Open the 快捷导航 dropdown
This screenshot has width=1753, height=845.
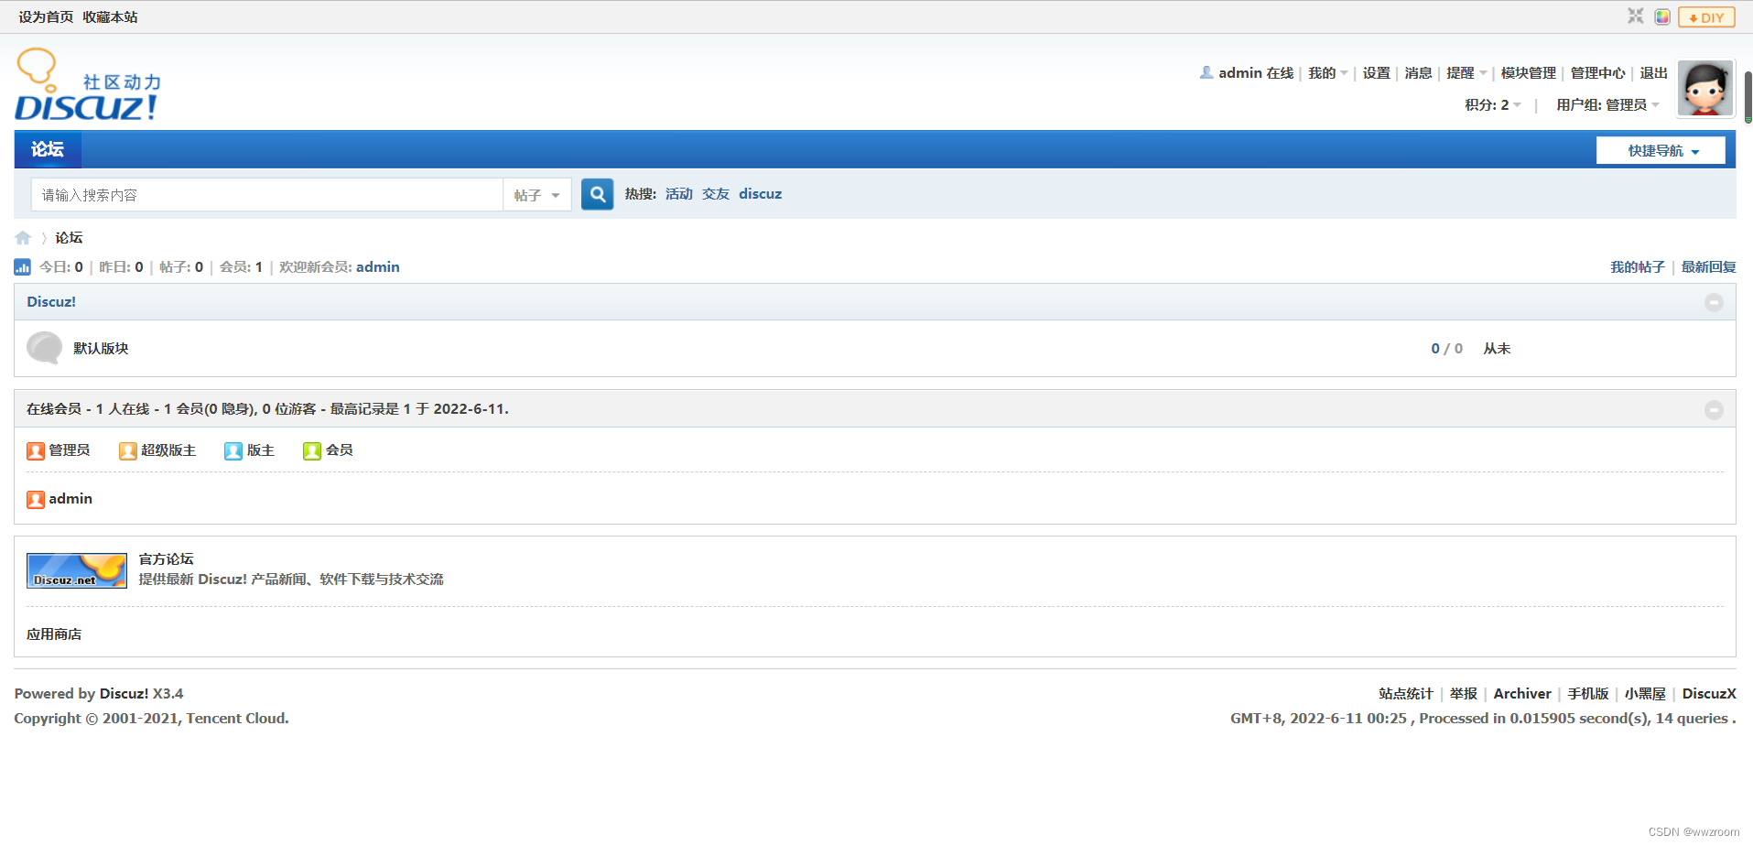point(1661,150)
